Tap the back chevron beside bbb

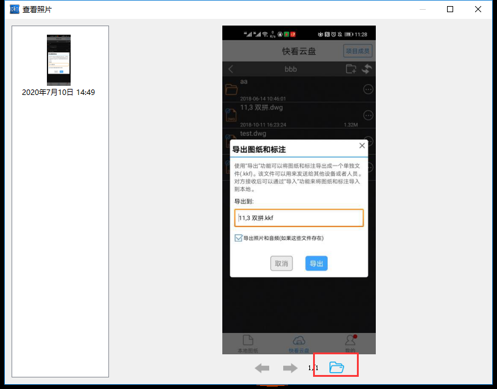click(x=231, y=69)
